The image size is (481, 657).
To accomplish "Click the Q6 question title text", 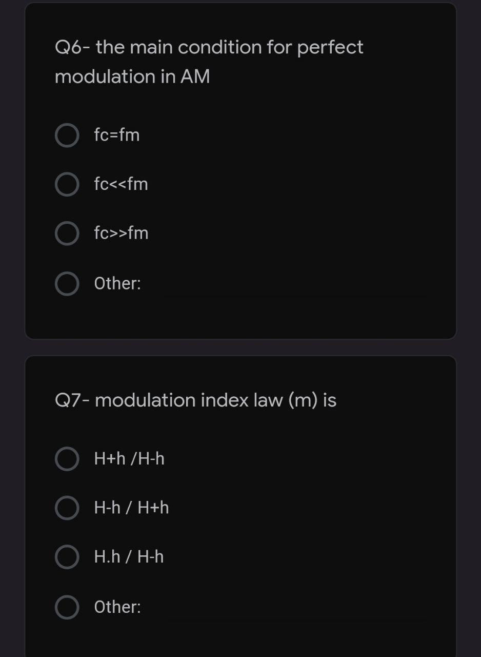I will 209,62.
